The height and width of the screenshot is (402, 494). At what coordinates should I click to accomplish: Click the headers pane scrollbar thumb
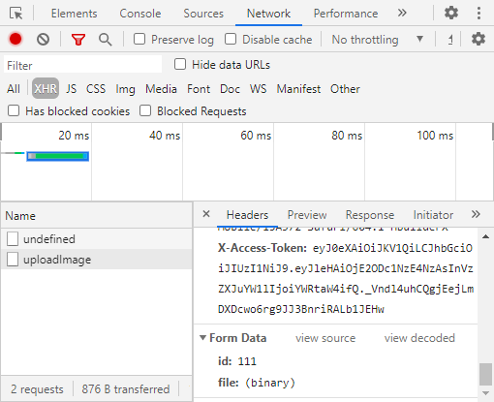(x=485, y=374)
